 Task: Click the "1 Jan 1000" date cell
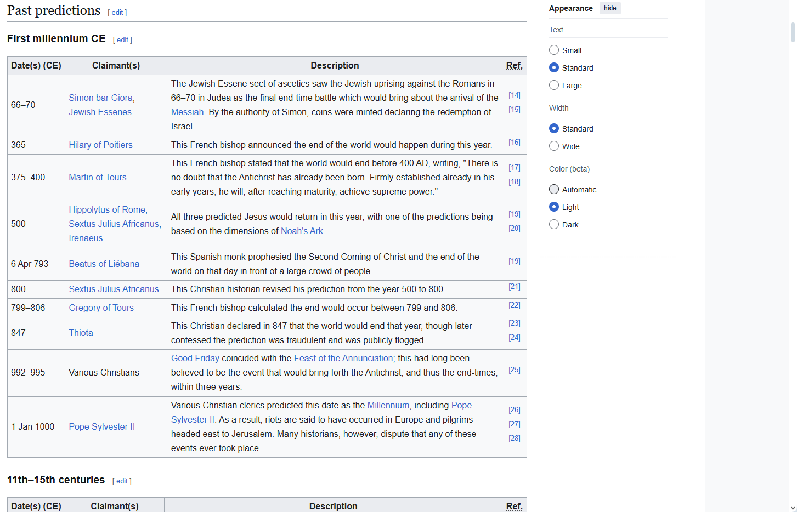tap(36, 427)
